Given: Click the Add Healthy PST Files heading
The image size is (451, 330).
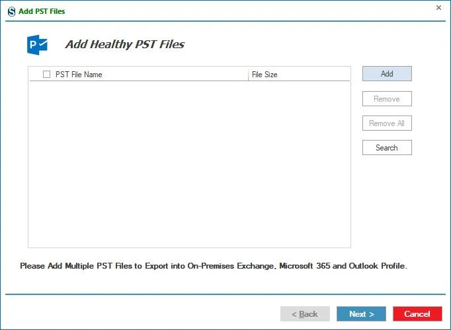Looking at the screenshot, I should [124, 44].
